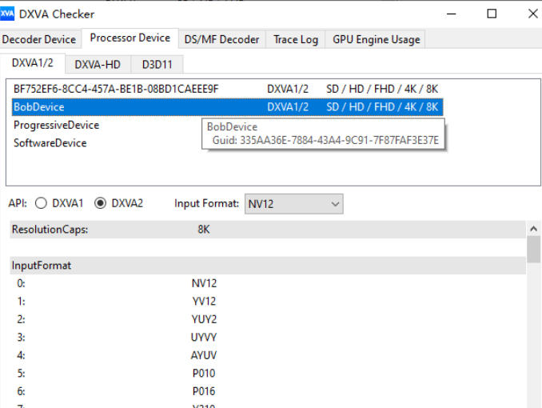
Task: Click the P010 input format row
Action: point(203,373)
